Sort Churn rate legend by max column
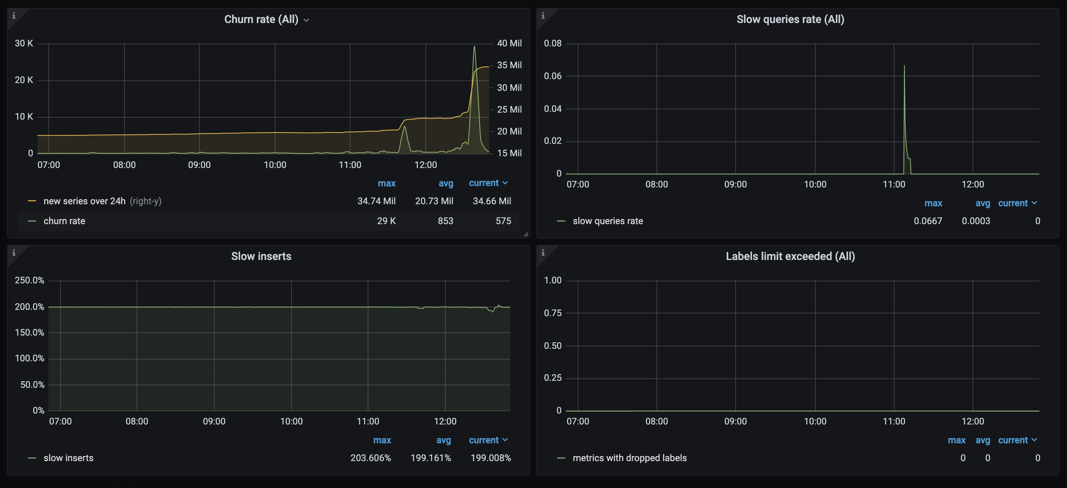The height and width of the screenshot is (488, 1067). [x=387, y=183]
